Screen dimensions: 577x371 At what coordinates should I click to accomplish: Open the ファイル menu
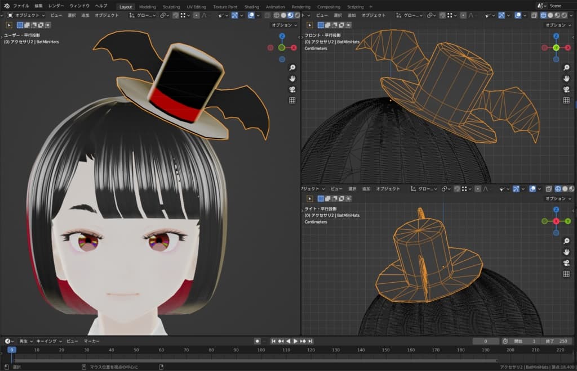(21, 6)
